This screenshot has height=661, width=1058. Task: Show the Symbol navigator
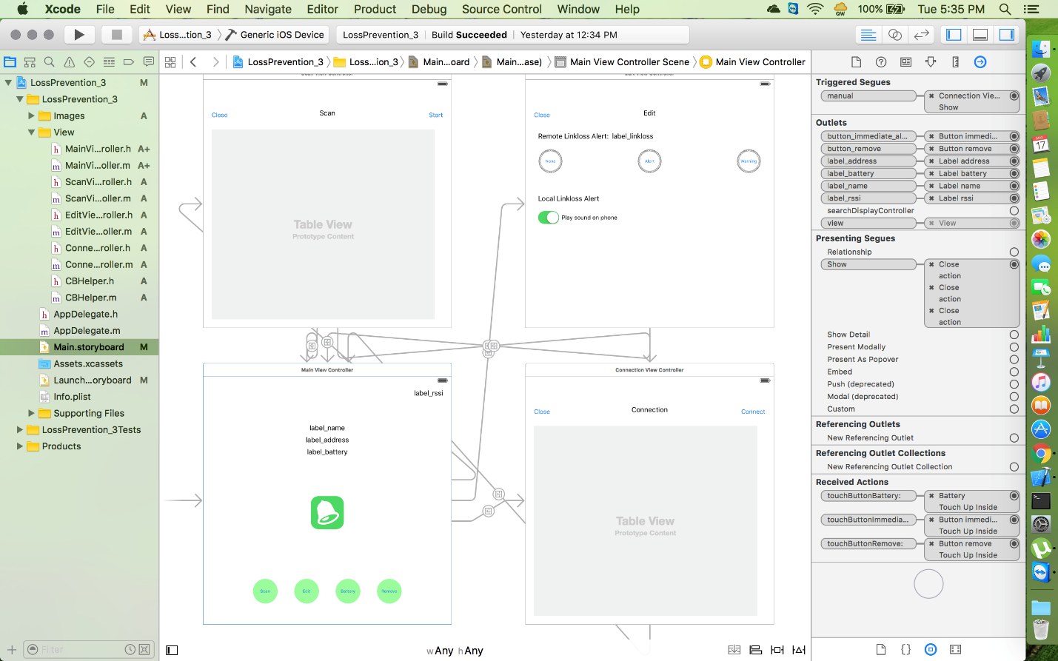(x=30, y=62)
